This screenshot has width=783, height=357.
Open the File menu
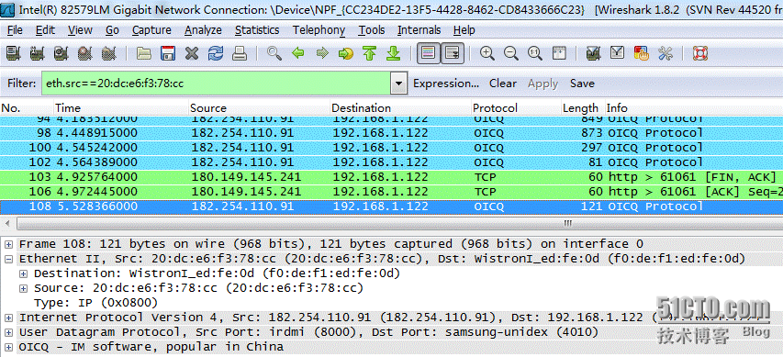pos(15,30)
